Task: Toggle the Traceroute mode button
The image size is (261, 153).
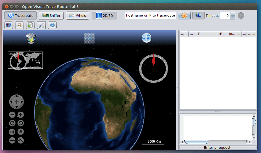Action: point(20,15)
